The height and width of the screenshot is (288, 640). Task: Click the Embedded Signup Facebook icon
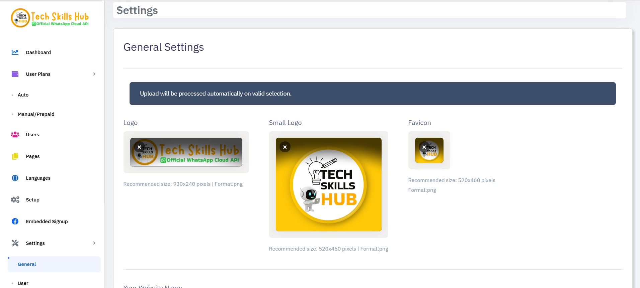(x=15, y=222)
